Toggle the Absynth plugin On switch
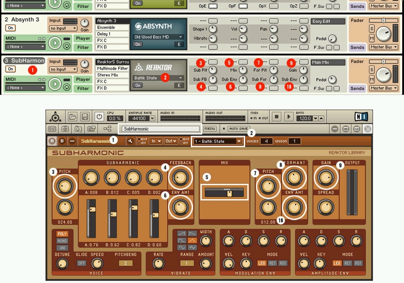This screenshot has height=283, width=404. 138,44
